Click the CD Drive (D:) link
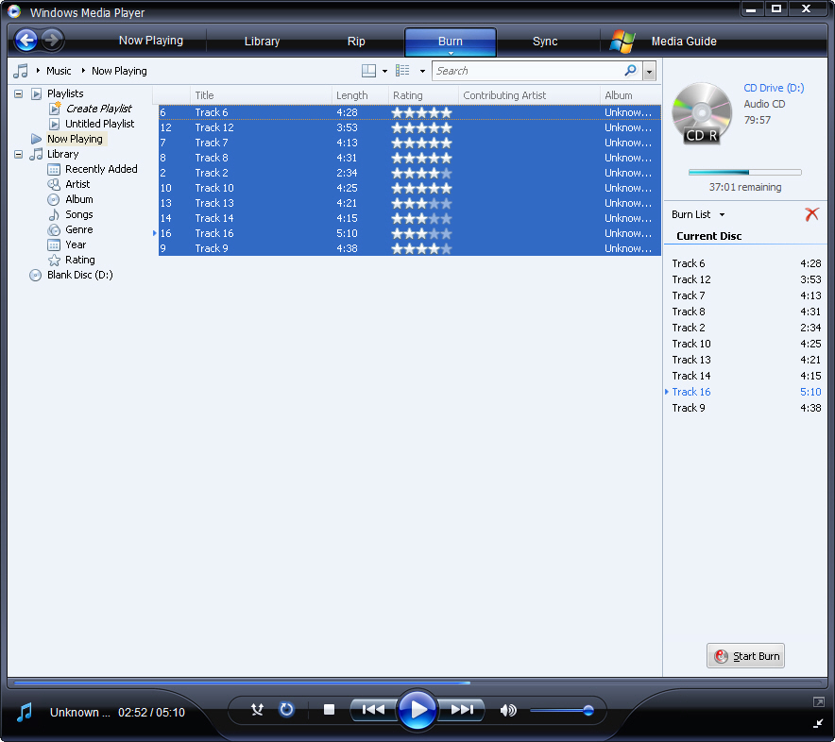The height and width of the screenshot is (742, 835). [774, 88]
